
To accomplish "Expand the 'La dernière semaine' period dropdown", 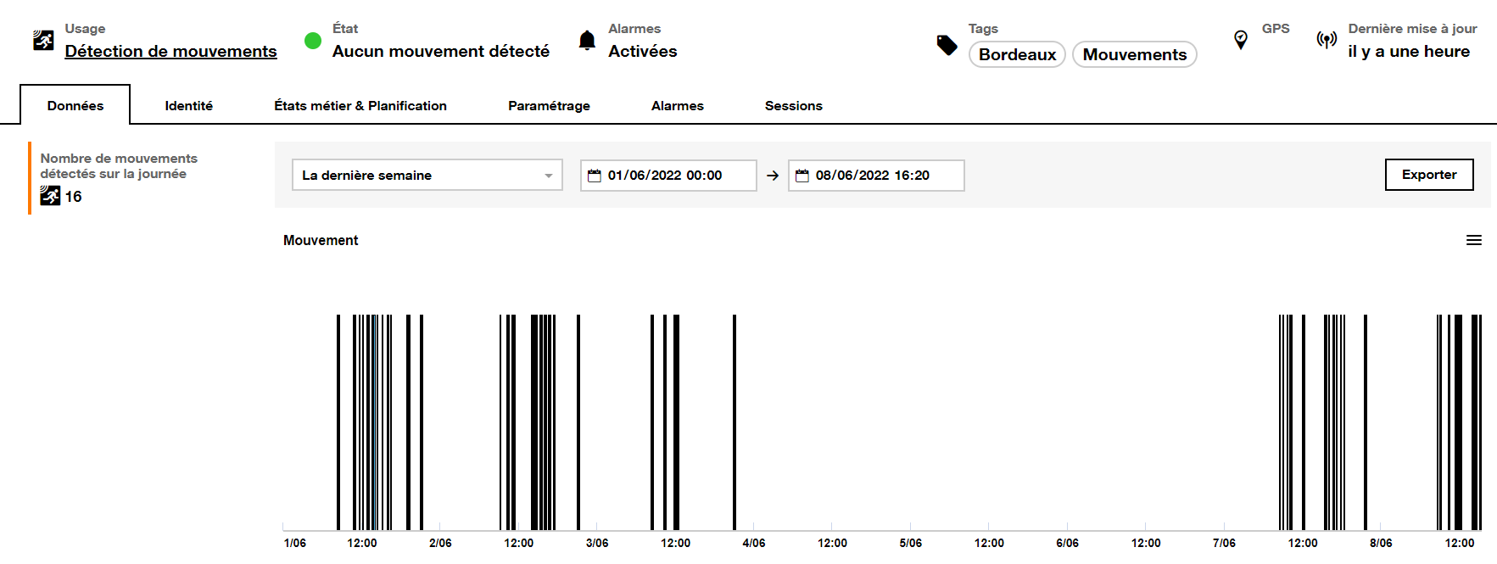I will click(427, 176).
